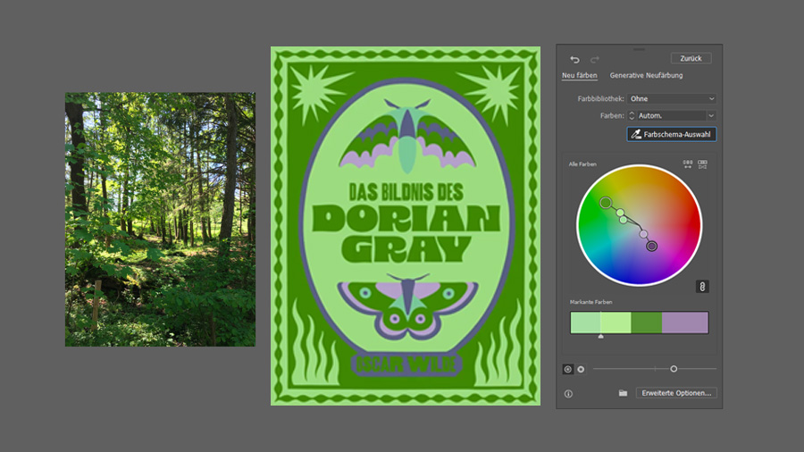Expand the Farben dropdown arrow
This screenshot has height=452, width=804.
coord(711,116)
